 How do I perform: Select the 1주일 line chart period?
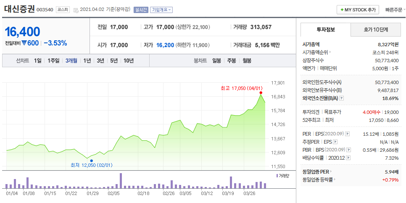[53, 61]
